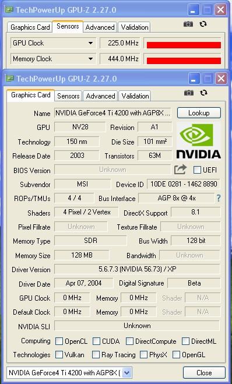Toggle the DirectCompute checkbox
Screen dimensions: 232x384
pos(129,341)
